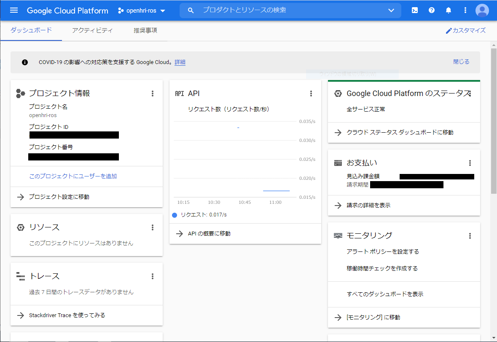This screenshot has height=342, width=497.
Task: Click the COVID-19 banner info icon
Action: [25, 62]
